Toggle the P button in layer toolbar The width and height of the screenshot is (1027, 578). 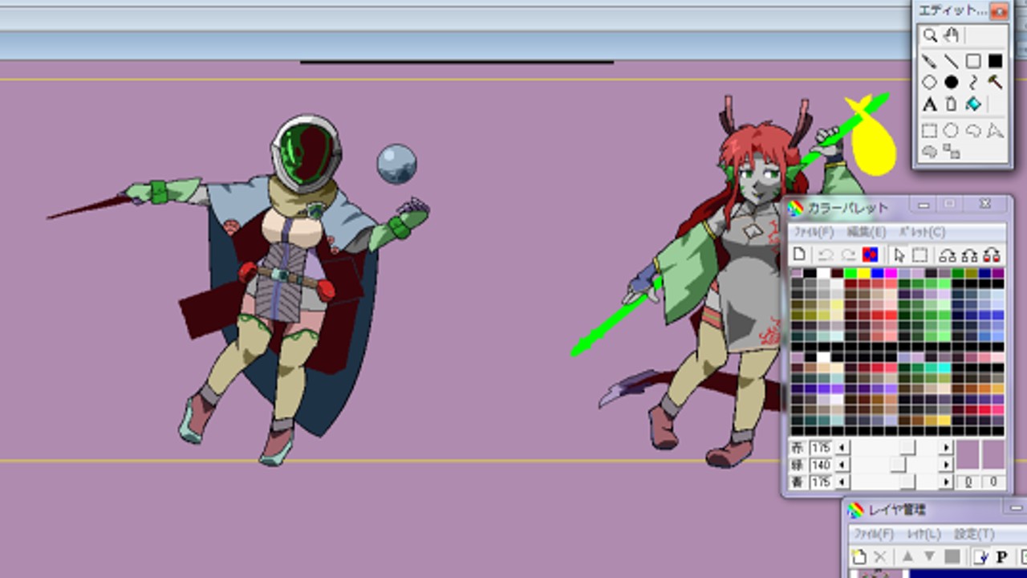point(1001,556)
